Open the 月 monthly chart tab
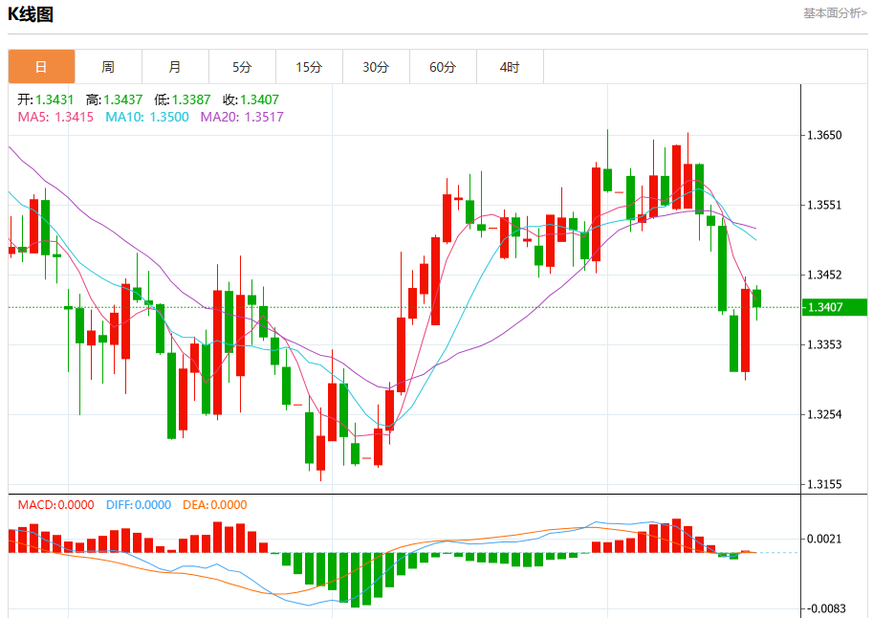This screenshot has width=873, height=618. [175, 67]
